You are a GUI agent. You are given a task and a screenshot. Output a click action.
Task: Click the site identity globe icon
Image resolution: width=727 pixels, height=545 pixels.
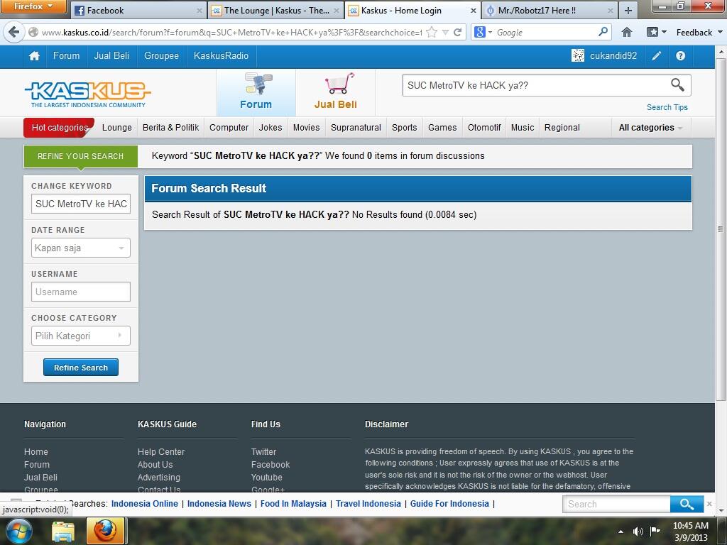coord(33,32)
